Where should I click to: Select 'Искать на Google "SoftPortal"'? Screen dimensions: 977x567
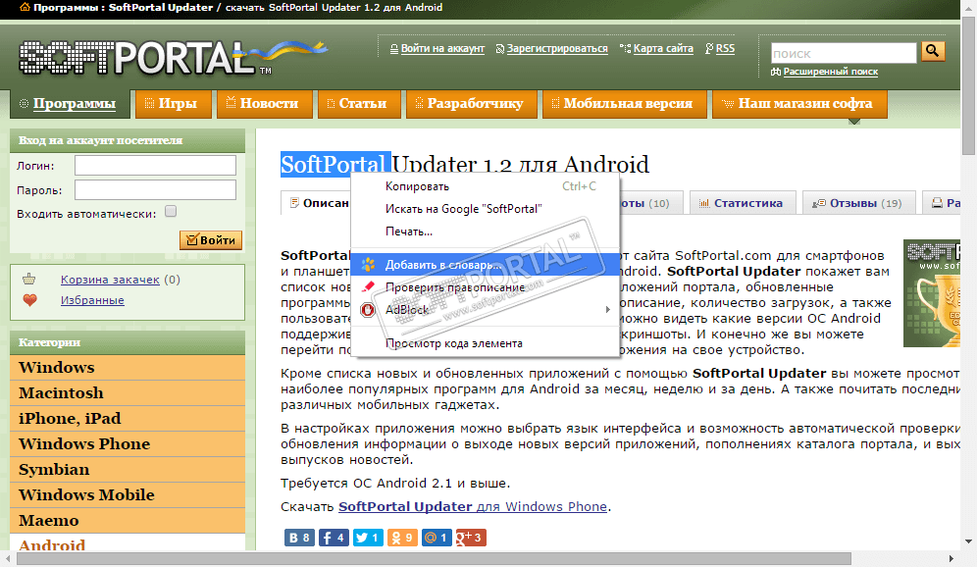coord(486,209)
